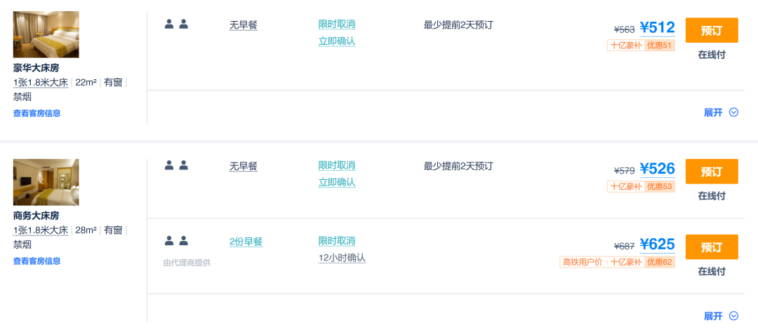This screenshot has width=758, height=332.
Task: Open the 豪华大床房 room photo
Action: [46, 34]
